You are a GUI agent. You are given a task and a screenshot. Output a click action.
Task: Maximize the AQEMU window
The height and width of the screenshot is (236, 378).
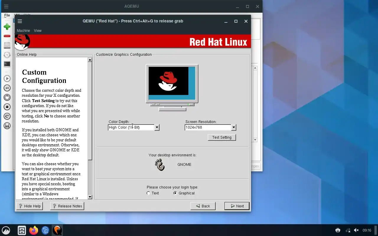pos(247,6)
